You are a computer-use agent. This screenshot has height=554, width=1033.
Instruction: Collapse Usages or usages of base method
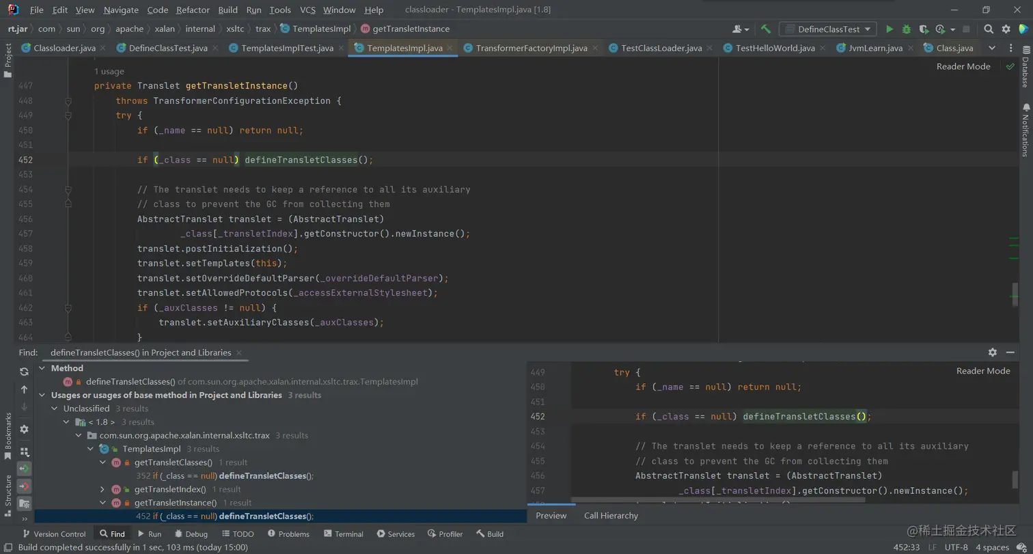tap(42, 395)
